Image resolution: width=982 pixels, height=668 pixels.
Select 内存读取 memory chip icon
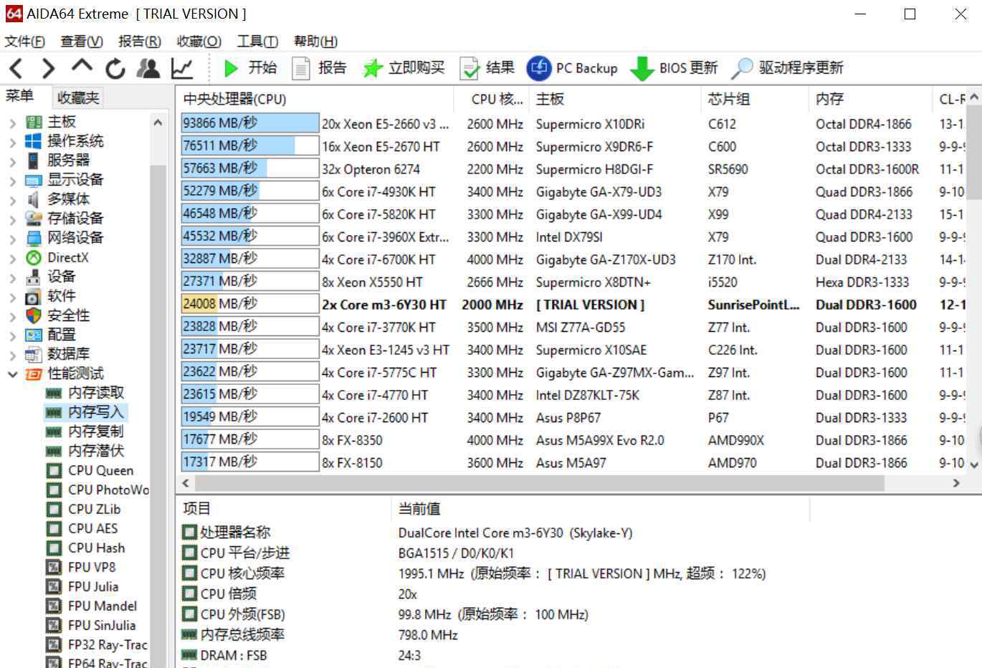coord(54,393)
